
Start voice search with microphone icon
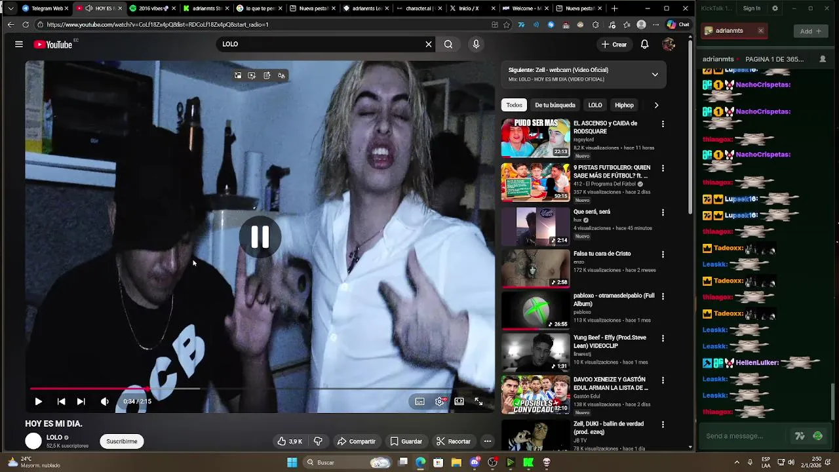point(476,44)
